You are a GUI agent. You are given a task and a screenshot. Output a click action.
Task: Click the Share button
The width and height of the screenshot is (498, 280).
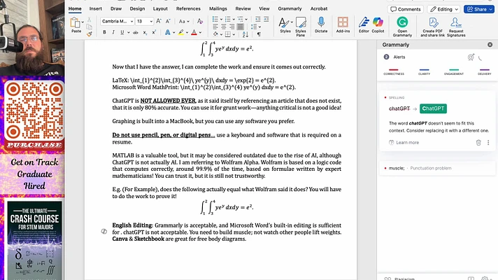[479, 9]
